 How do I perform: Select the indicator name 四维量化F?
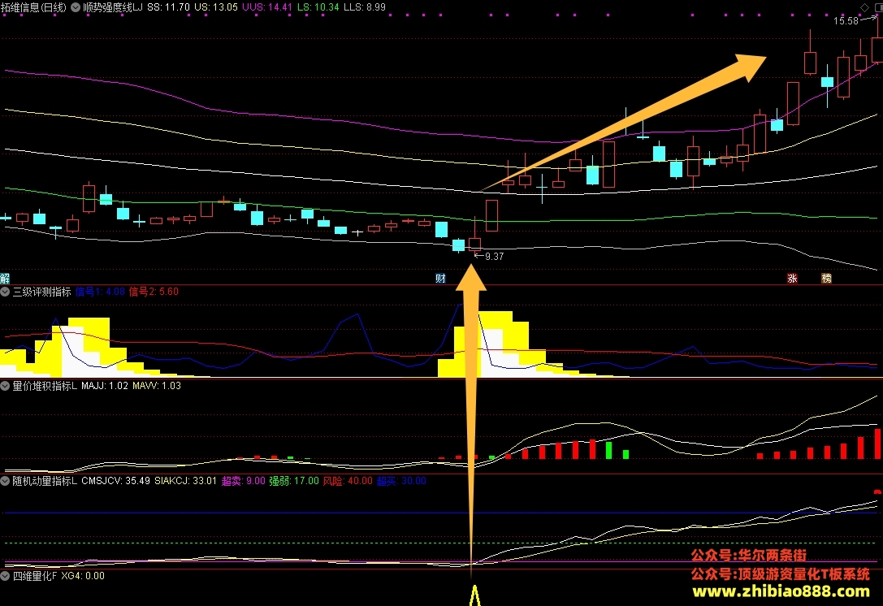35,576
